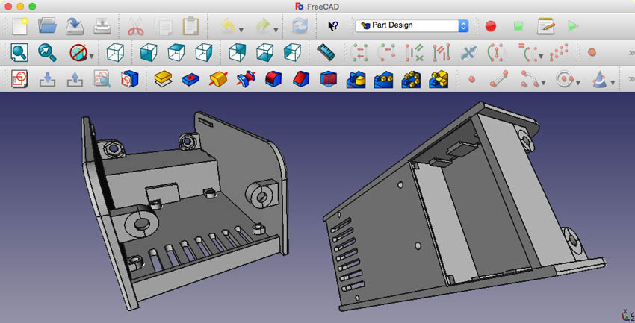Image resolution: width=635 pixels, height=323 pixels.
Task: Click the Measure distance ruler icon
Action: (x=324, y=53)
